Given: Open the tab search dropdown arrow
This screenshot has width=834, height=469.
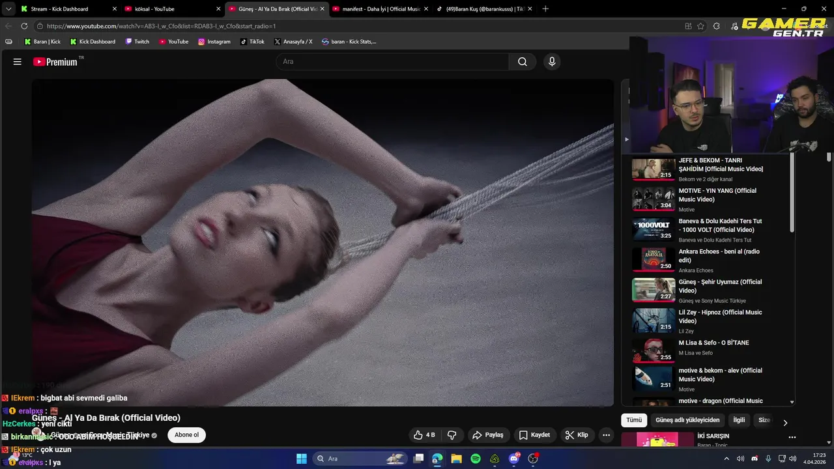Looking at the screenshot, I should (x=8, y=9).
